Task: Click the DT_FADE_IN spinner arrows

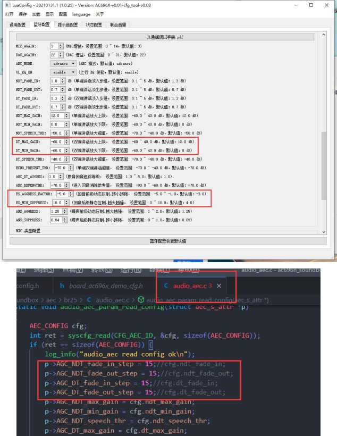Action: 63,98
